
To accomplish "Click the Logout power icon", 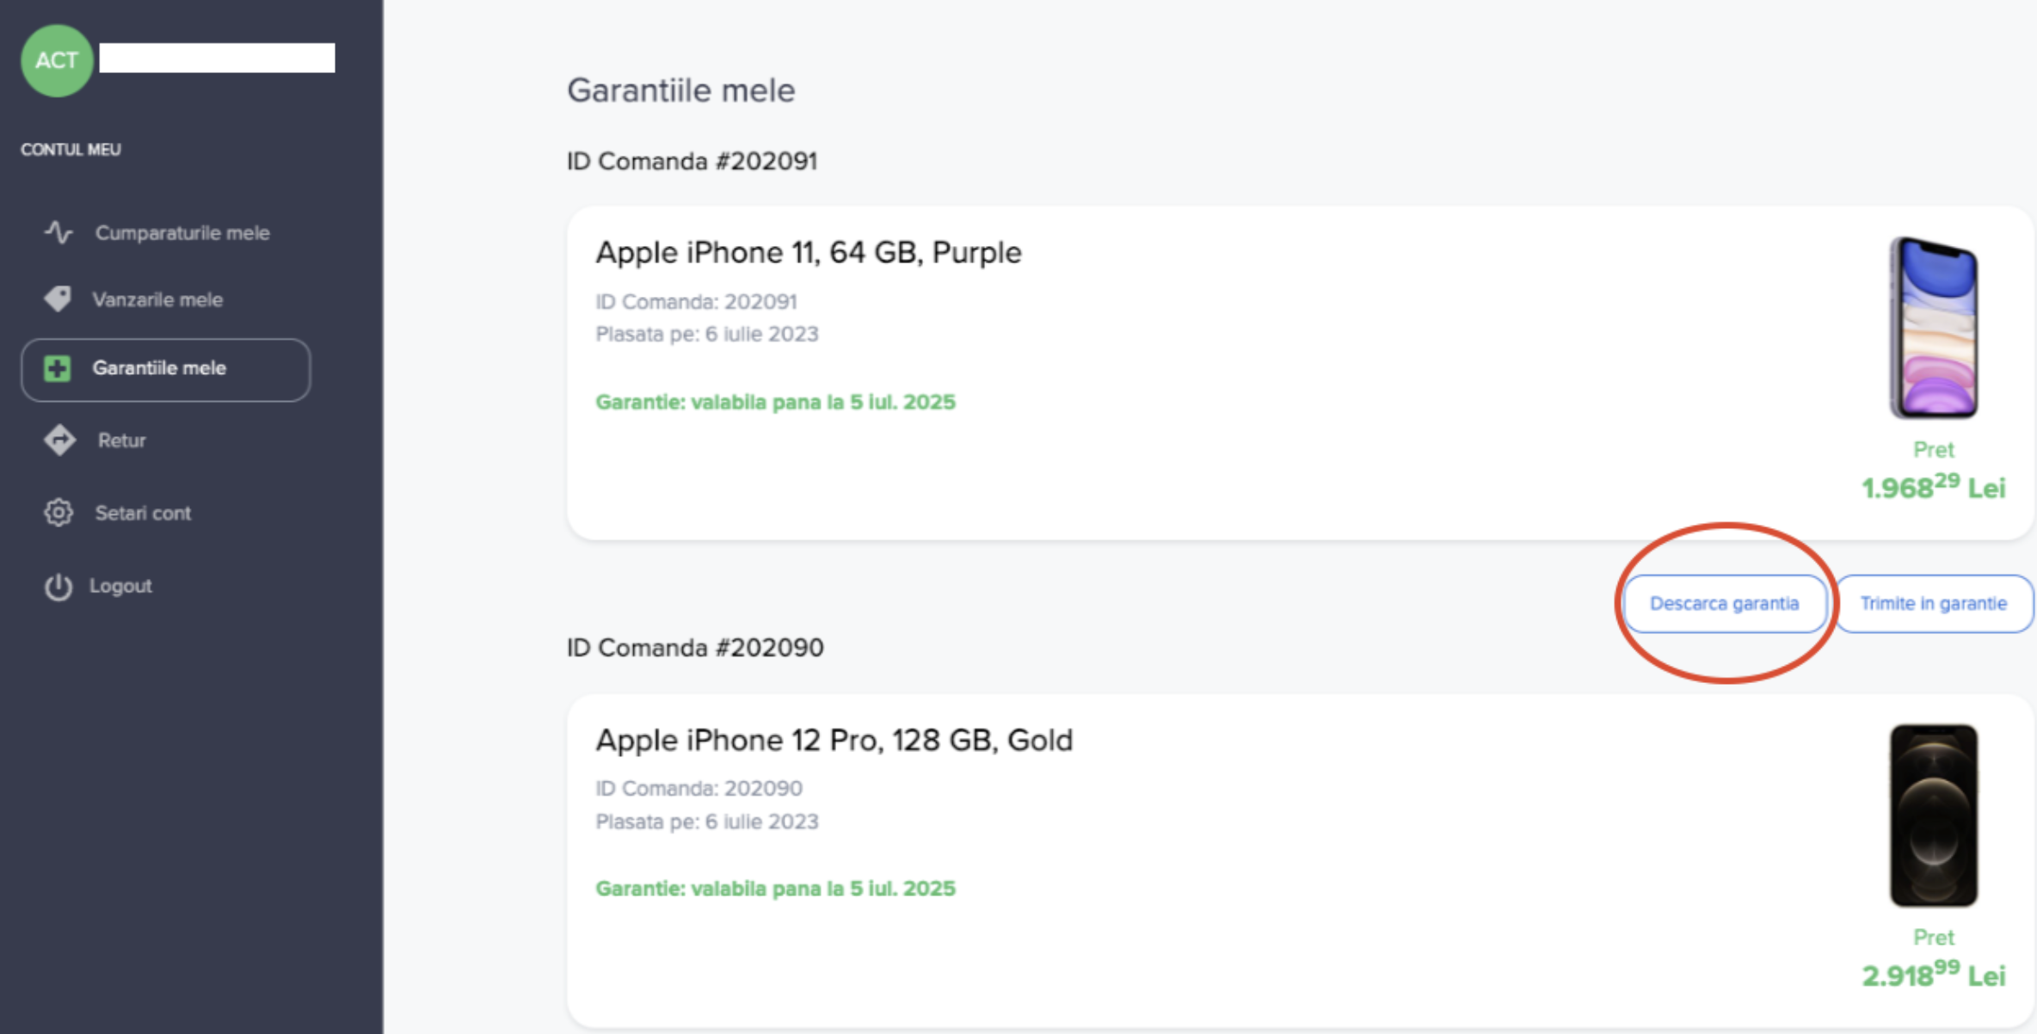I will pyautogui.click(x=58, y=587).
